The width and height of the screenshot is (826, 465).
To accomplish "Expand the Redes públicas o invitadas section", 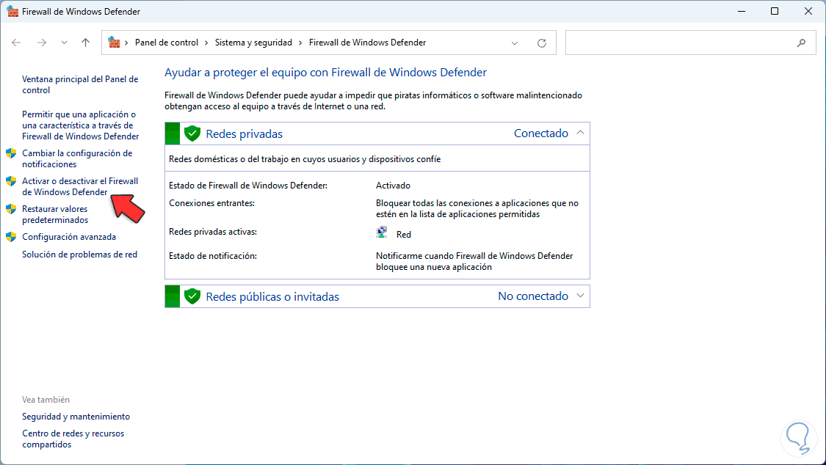I will pos(580,296).
